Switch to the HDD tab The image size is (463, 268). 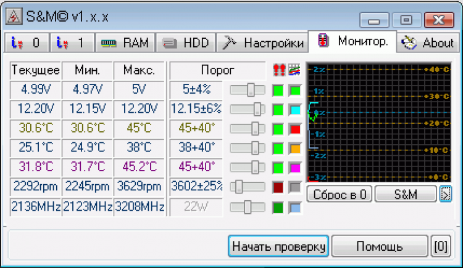point(186,43)
